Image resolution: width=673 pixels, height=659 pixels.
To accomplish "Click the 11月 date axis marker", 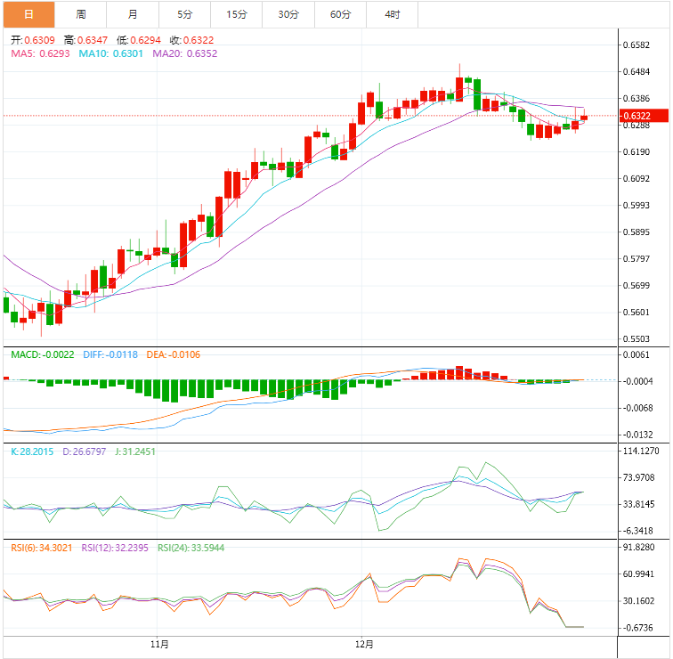I will (160, 643).
